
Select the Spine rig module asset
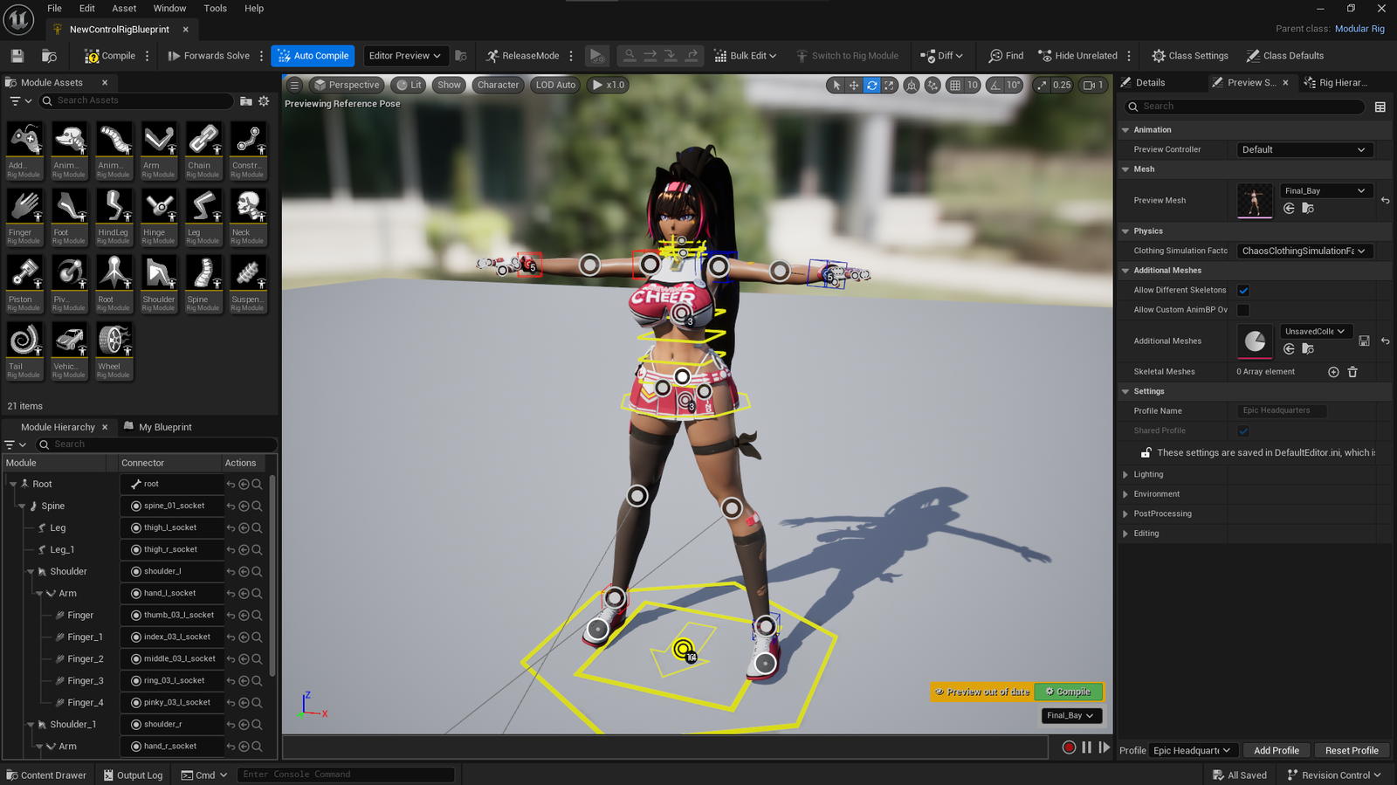pyautogui.click(x=203, y=283)
